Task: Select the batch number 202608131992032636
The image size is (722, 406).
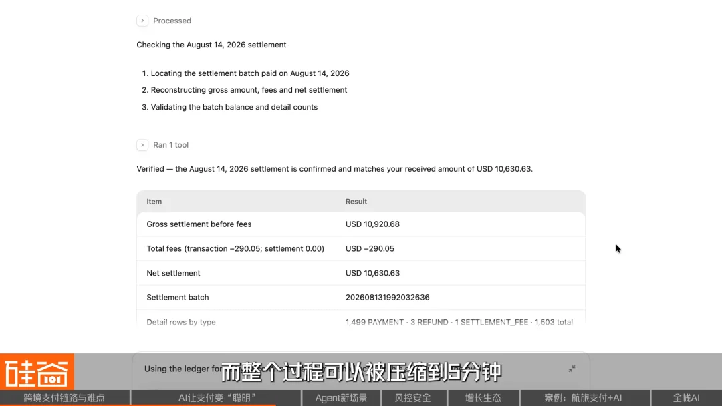Action: [387, 297]
